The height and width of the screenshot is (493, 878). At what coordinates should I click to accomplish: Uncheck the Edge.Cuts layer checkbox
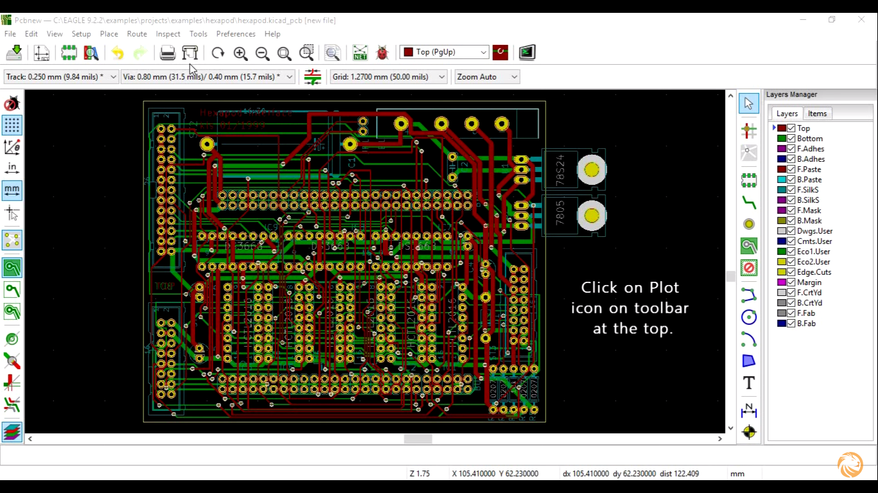pyautogui.click(x=791, y=272)
